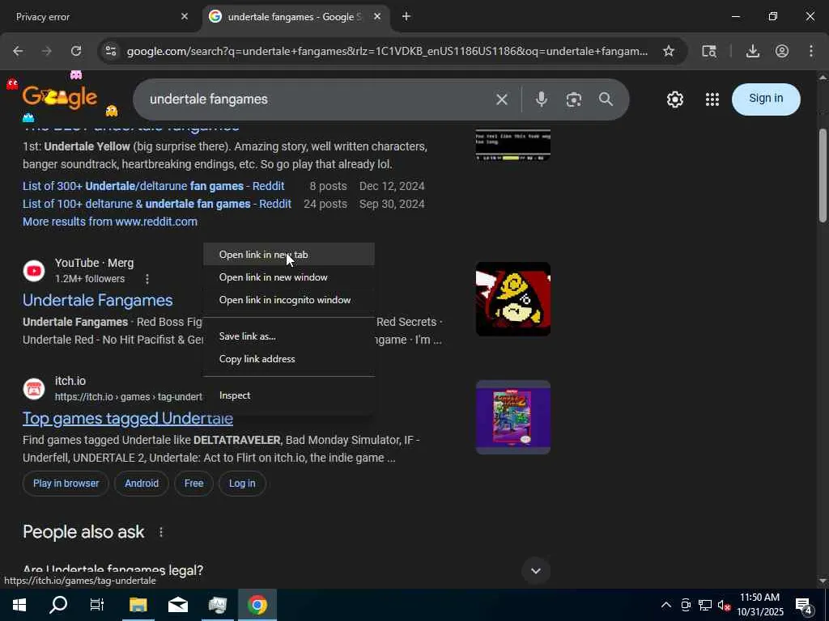The height and width of the screenshot is (621, 829).
Task: Clear the search box with the X
Action: tap(502, 99)
